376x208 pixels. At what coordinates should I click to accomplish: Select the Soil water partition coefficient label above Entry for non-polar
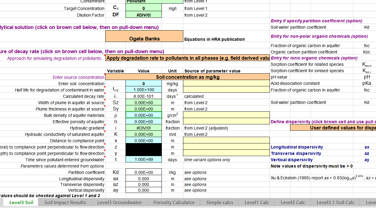[298, 27]
